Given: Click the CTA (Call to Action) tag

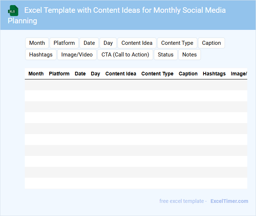Looking at the screenshot, I should (125, 55).
